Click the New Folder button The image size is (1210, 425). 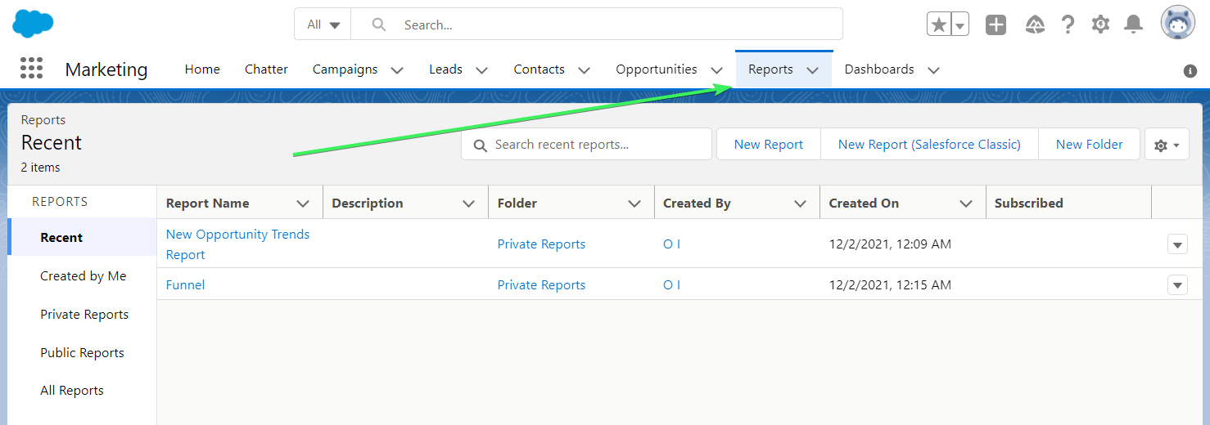[1089, 145]
